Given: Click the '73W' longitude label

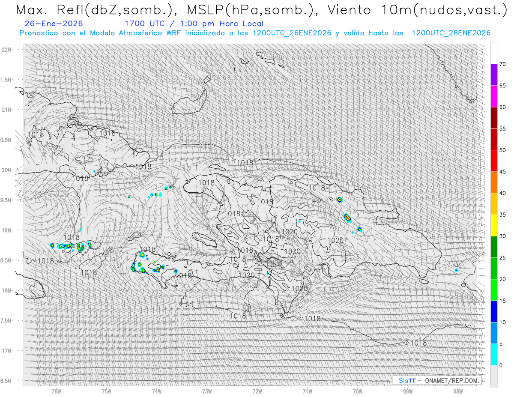Looking at the screenshot, I should (207, 391).
